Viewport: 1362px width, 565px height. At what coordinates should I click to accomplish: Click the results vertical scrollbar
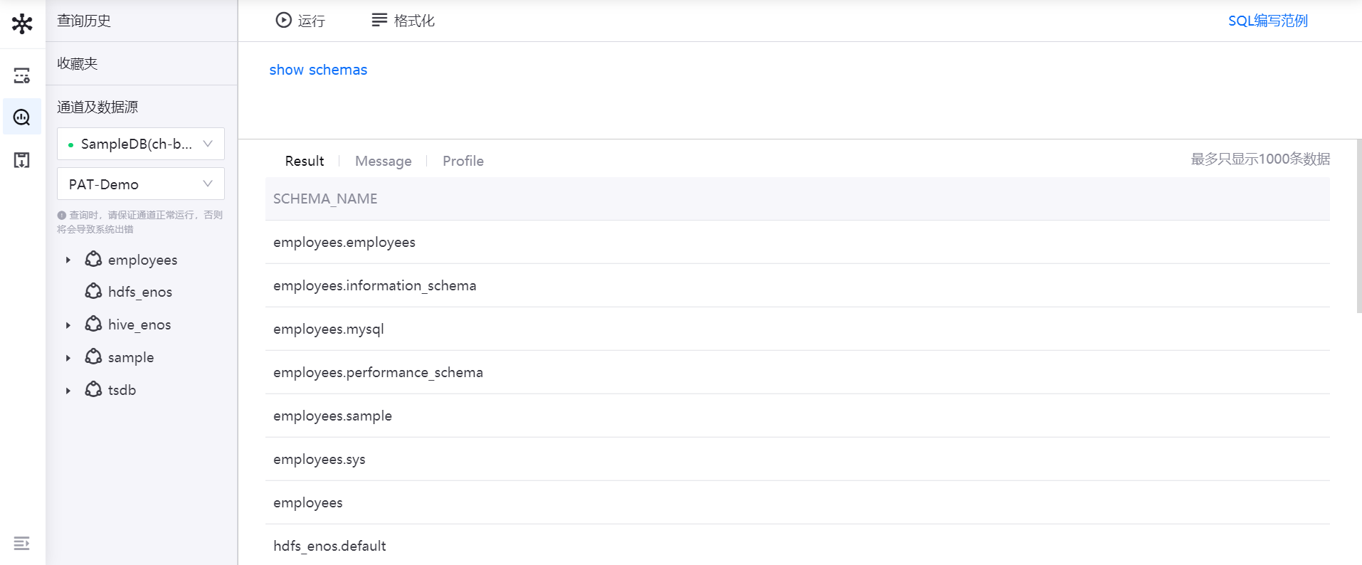click(1358, 226)
